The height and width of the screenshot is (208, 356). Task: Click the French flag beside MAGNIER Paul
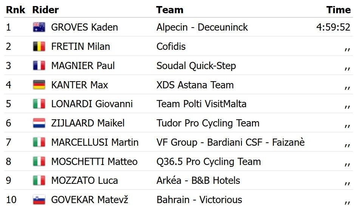[x=39, y=66]
